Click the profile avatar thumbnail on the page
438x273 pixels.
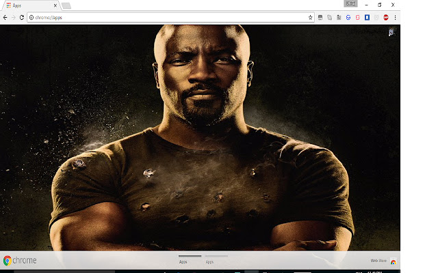(x=391, y=32)
